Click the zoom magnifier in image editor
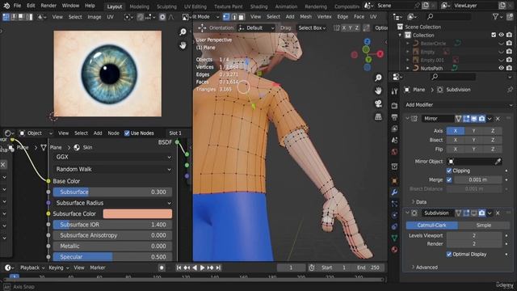 click(x=183, y=32)
